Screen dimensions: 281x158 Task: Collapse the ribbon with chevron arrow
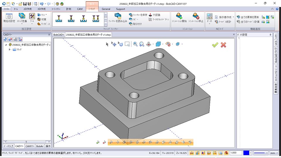tap(272, 9)
